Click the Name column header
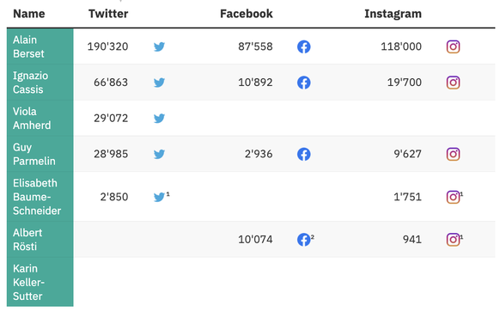 pos(29,14)
